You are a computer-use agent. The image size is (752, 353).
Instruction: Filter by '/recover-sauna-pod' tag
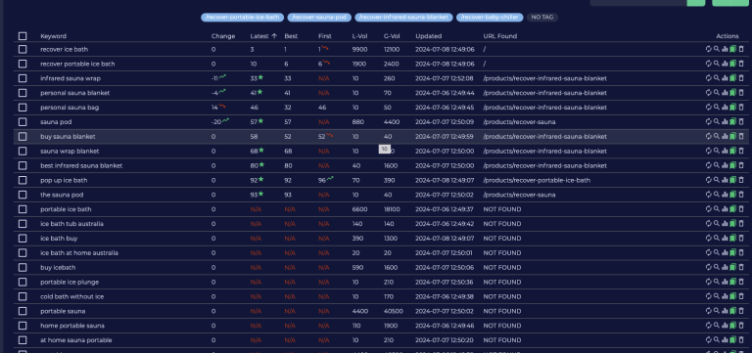pyautogui.click(x=319, y=18)
